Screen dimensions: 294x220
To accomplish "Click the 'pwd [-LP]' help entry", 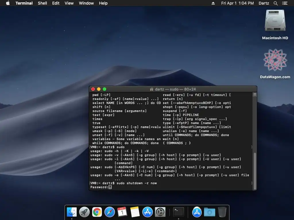I will pyautogui.click(x=101, y=95).
